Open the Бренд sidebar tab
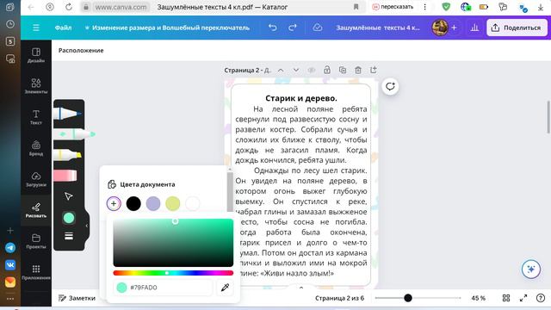Image resolution: width=551 pixels, height=310 pixels. pyautogui.click(x=36, y=148)
